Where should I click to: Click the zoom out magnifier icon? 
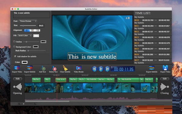point(19,104)
